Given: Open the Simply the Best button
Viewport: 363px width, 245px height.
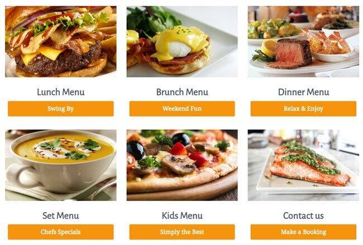Looking at the screenshot, I should click(182, 232).
